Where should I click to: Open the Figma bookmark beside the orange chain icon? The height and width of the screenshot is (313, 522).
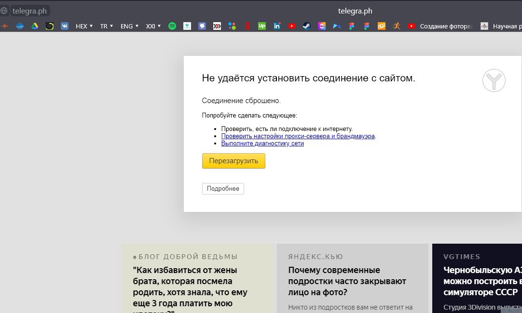pyautogui.click(x=367, y=26)
